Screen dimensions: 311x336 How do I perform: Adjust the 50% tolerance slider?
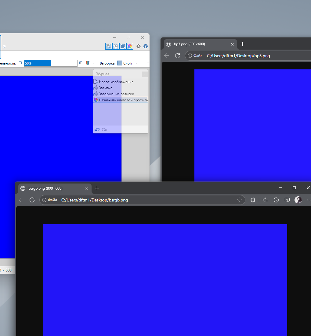pos(51,63)
